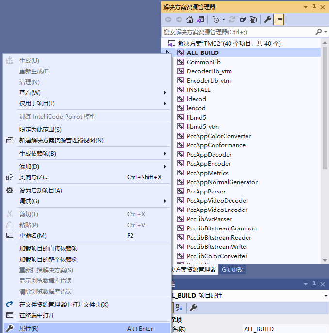Viewport: 329px width, 333px height.
Task: Choose 加载项目的直接依赖项
Action: (x=87, y=249)
